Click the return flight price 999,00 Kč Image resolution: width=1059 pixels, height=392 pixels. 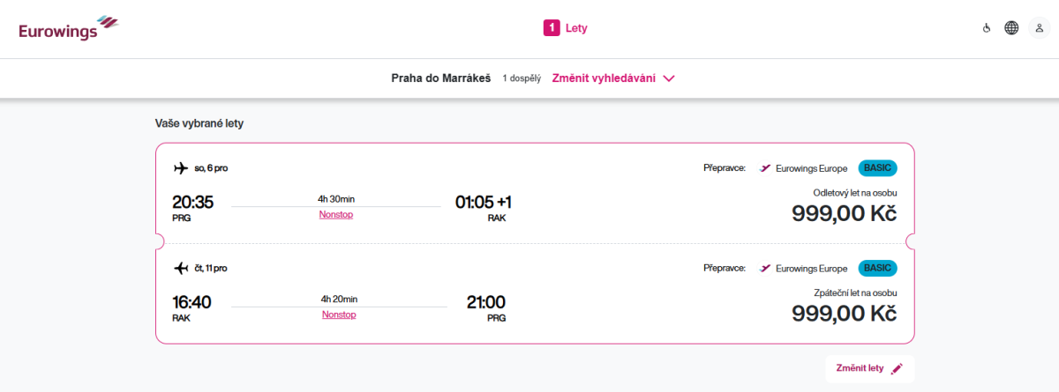pos(844,314)
